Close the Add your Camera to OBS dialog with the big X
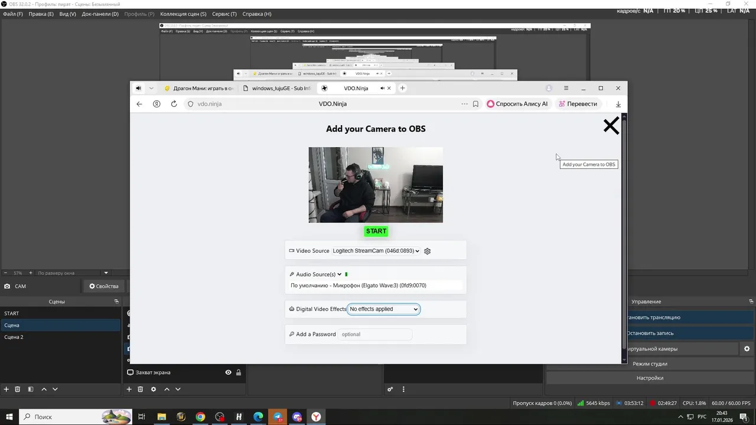Screen dimensions: 756x425 [x=611, y=126]
